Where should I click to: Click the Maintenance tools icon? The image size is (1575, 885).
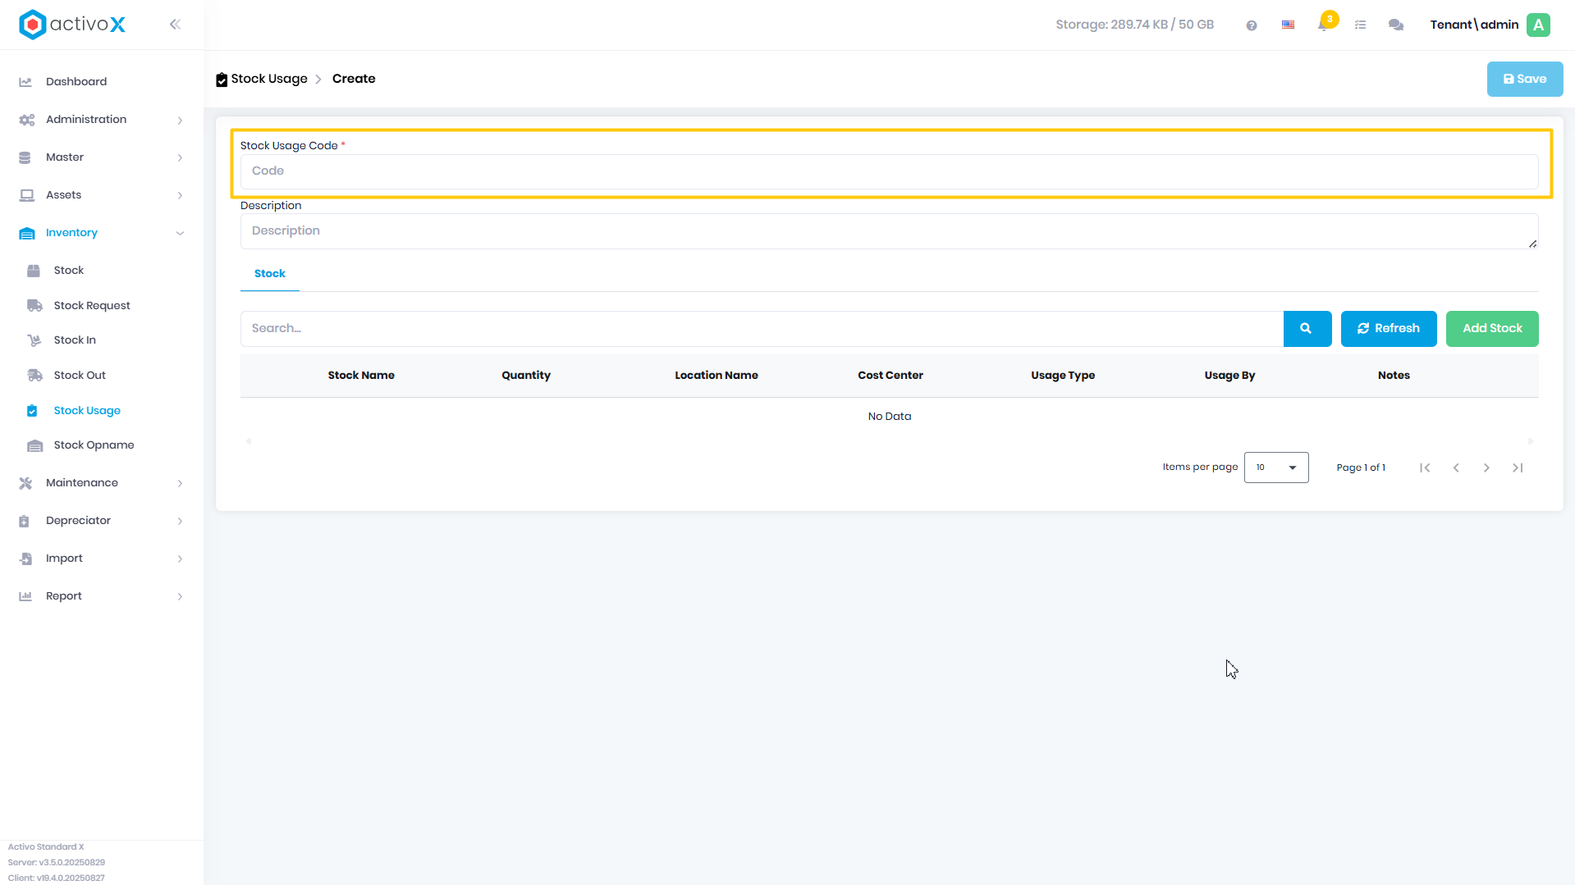(x=25, y=483)
